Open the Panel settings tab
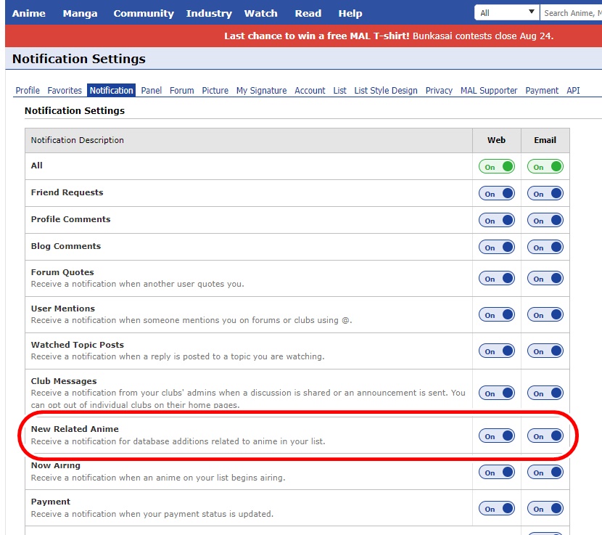602x535 pixels. coord(152,90)
